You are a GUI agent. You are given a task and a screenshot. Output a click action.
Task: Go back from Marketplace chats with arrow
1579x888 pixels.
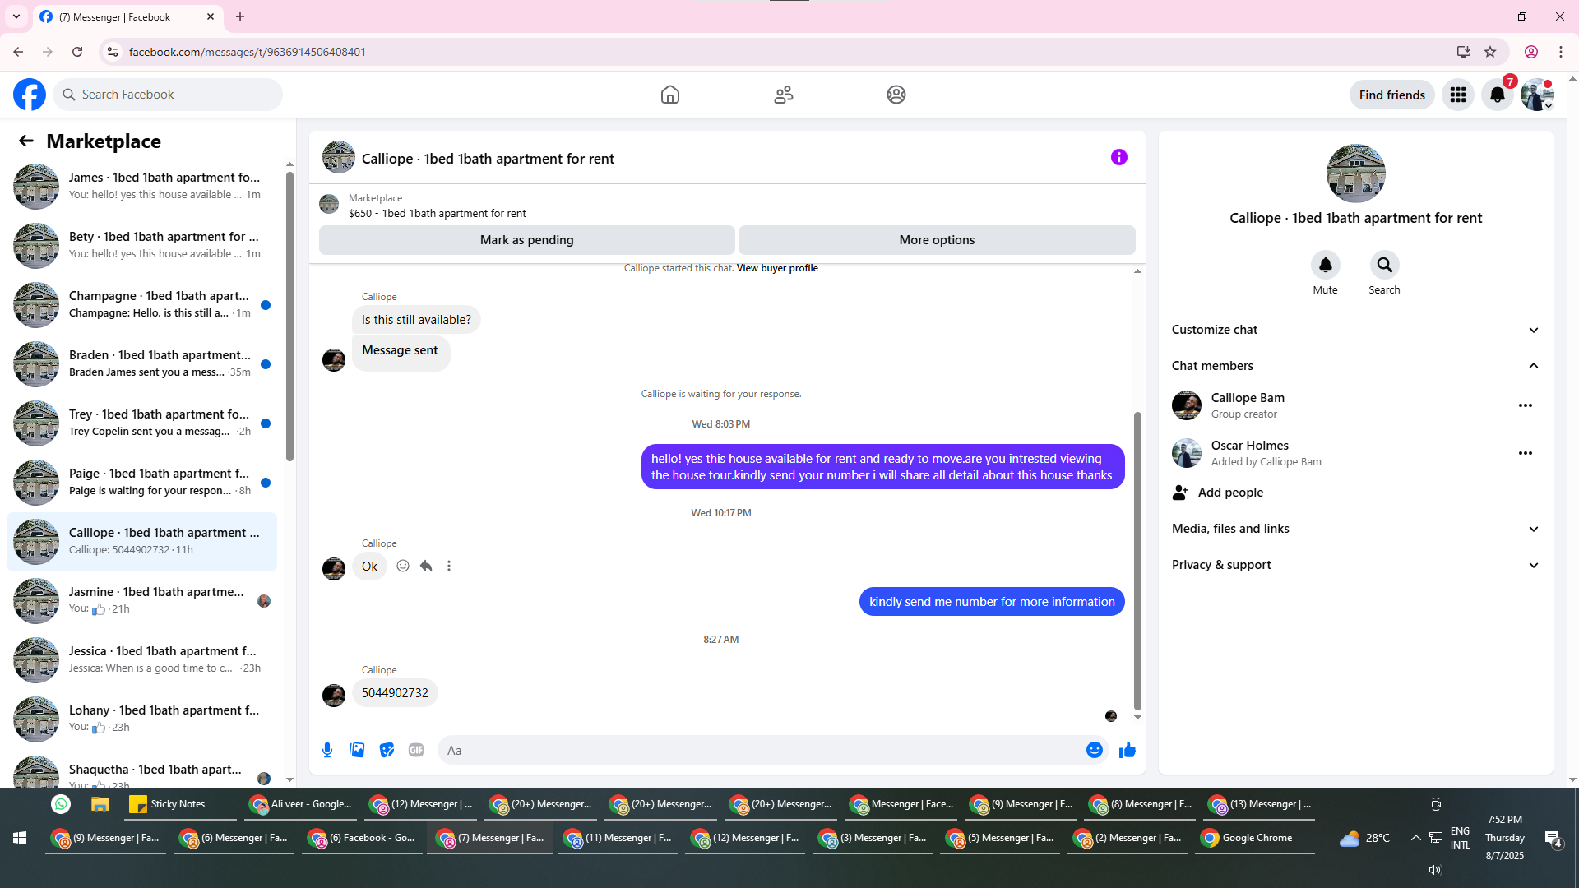[x=26, y=141]
